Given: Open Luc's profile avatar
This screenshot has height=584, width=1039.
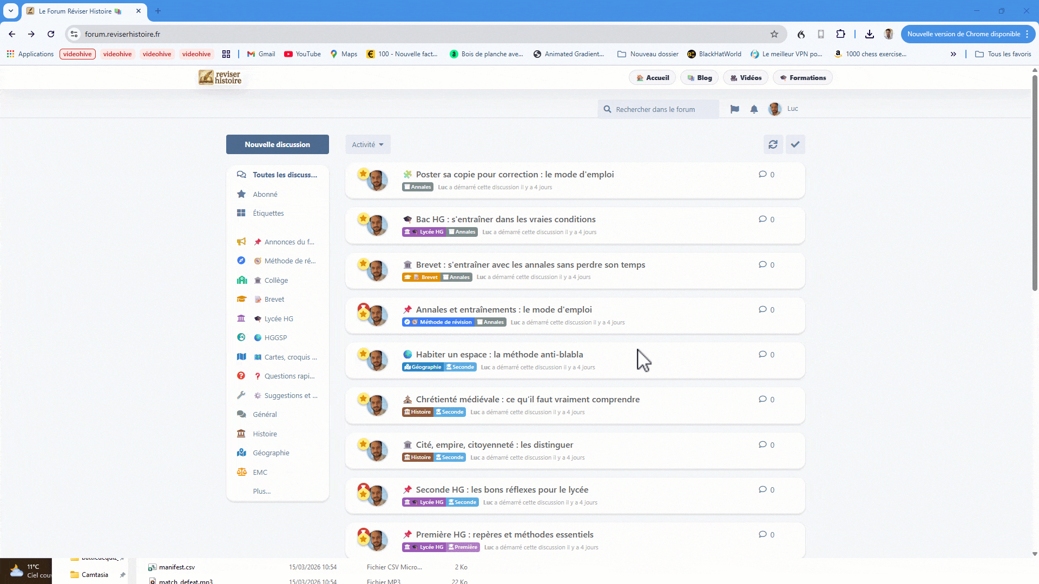Looking at the screenshot, I should click(x=775, y=109).
